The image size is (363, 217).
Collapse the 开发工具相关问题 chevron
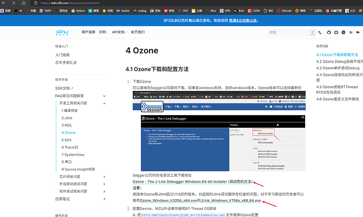click(104, 104)
